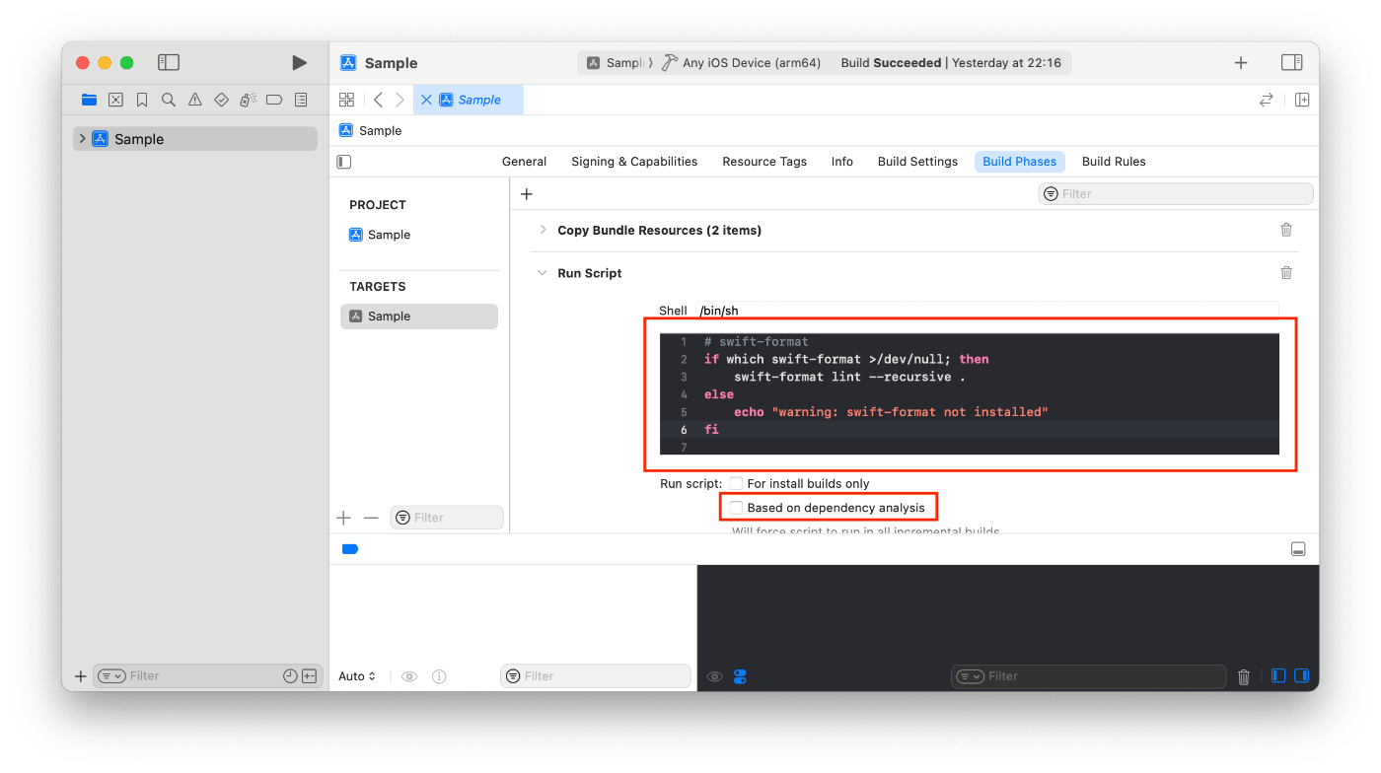The image size is (1381, 773).
Task: Switch to the Info tab
Action: (x=842, y=162)
